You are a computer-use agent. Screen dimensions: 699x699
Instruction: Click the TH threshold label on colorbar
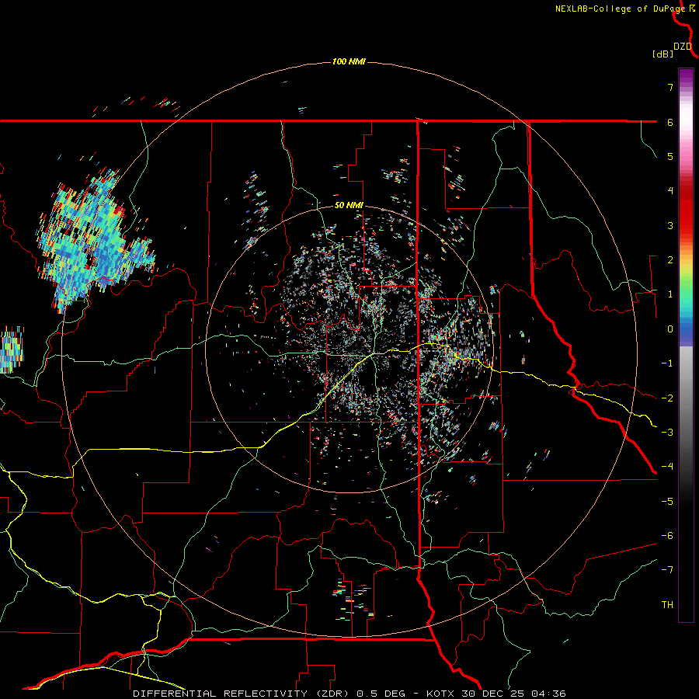point(667,605)
